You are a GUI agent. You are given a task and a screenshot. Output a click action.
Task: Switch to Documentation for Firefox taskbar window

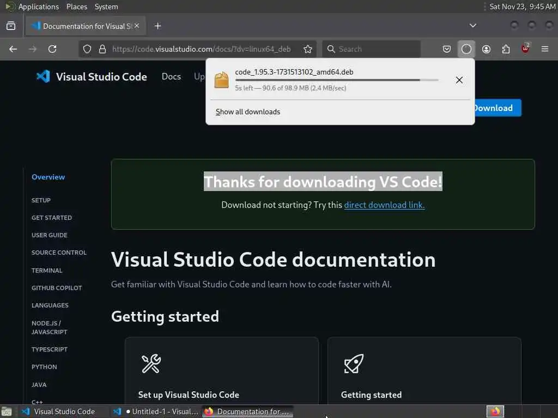pyautogui.click(x=248, y=411)
